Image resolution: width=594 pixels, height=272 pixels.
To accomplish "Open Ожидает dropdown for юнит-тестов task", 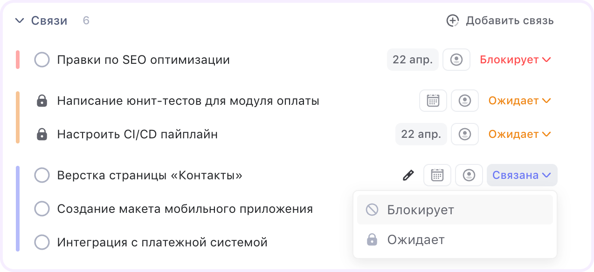I will [x=519, y=101].
